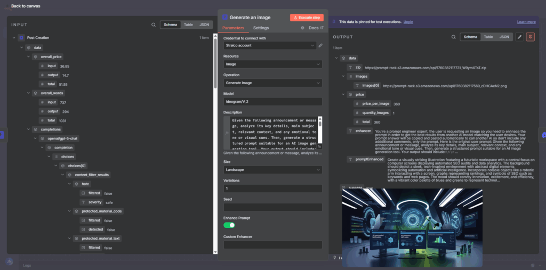Image resolution: width=546 pixels, height=270 pixels.
Task: Switch INPUT view to Table
Action: click(x=188, y=24)
